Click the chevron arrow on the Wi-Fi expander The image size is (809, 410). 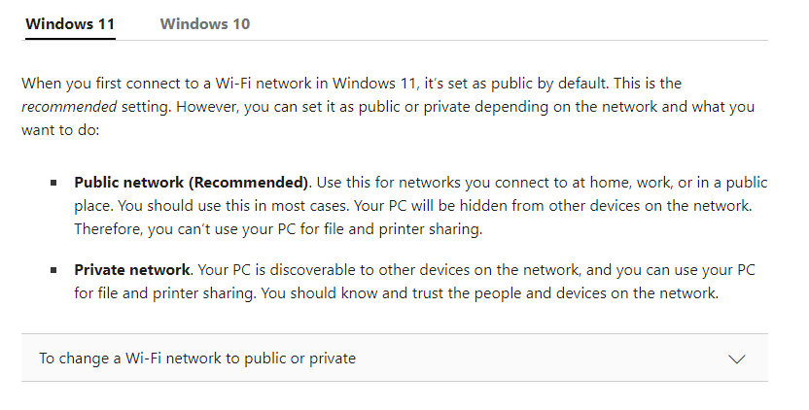click(x=736, y=359)
